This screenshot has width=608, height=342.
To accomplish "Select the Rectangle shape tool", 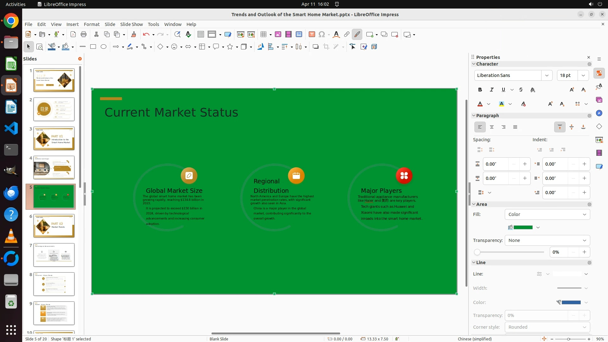I will coord(93,47).
